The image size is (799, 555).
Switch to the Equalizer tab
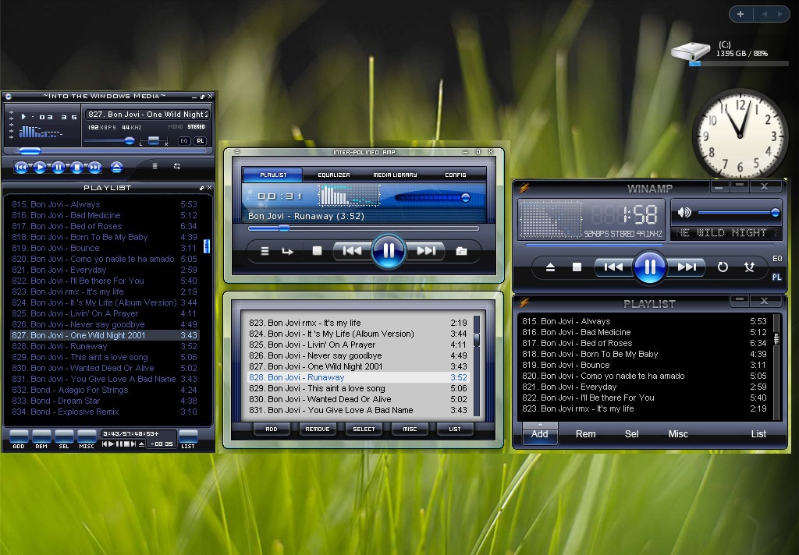[x=334, y=175]
